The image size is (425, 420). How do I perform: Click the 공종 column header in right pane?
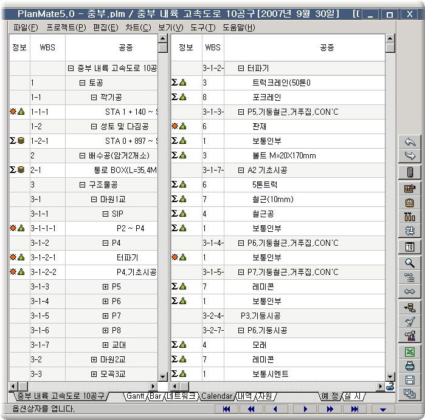coord(327,47)
